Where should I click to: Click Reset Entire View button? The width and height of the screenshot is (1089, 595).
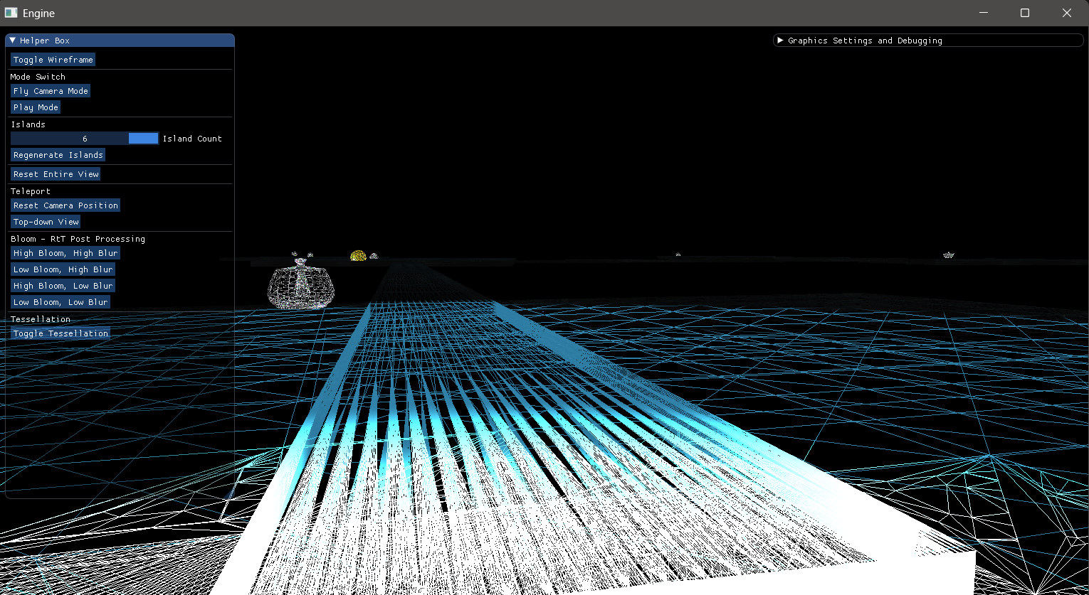click(56, 174)
